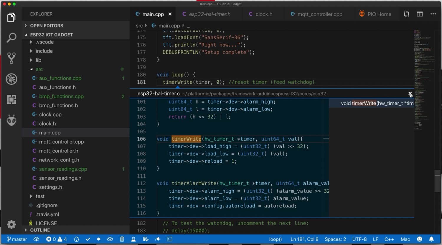Click the Run Task checklist icon in status bar

[x=146, y=239]
